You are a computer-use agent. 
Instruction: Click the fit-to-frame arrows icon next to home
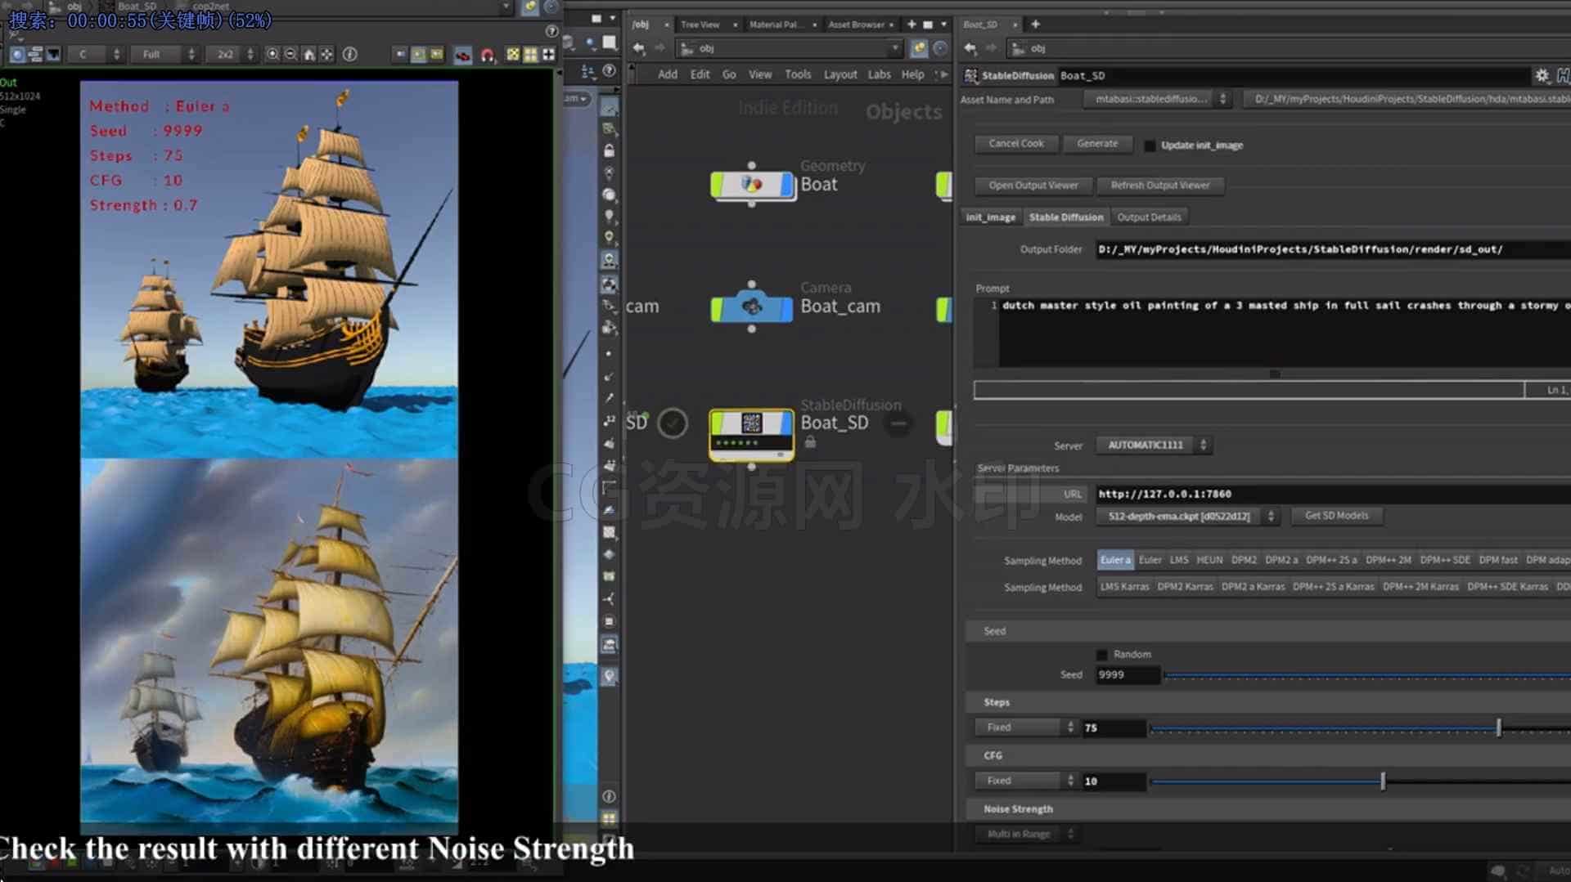click(327, 55)
